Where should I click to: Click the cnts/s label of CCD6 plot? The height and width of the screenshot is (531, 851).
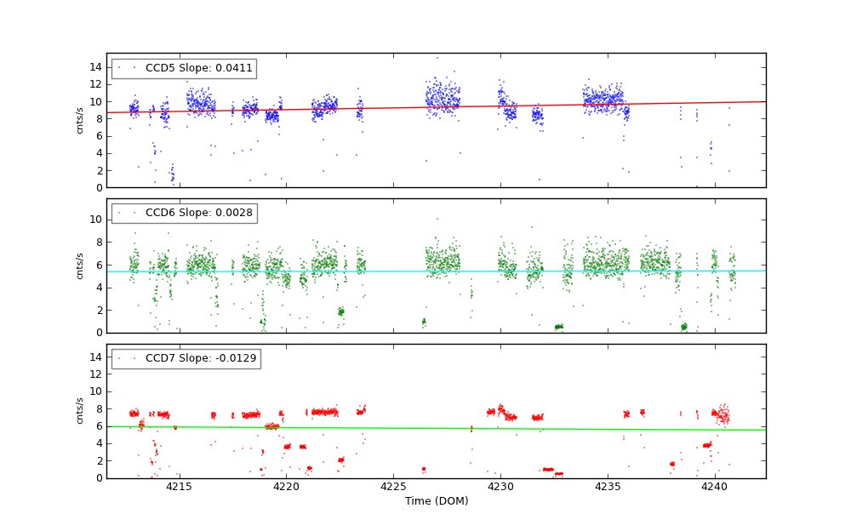[x=80, y=265]
